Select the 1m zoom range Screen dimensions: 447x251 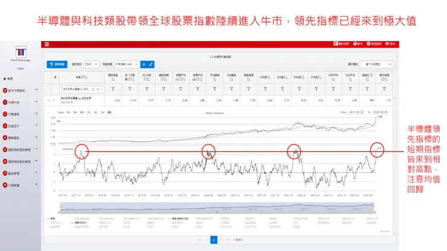(68, 112)
